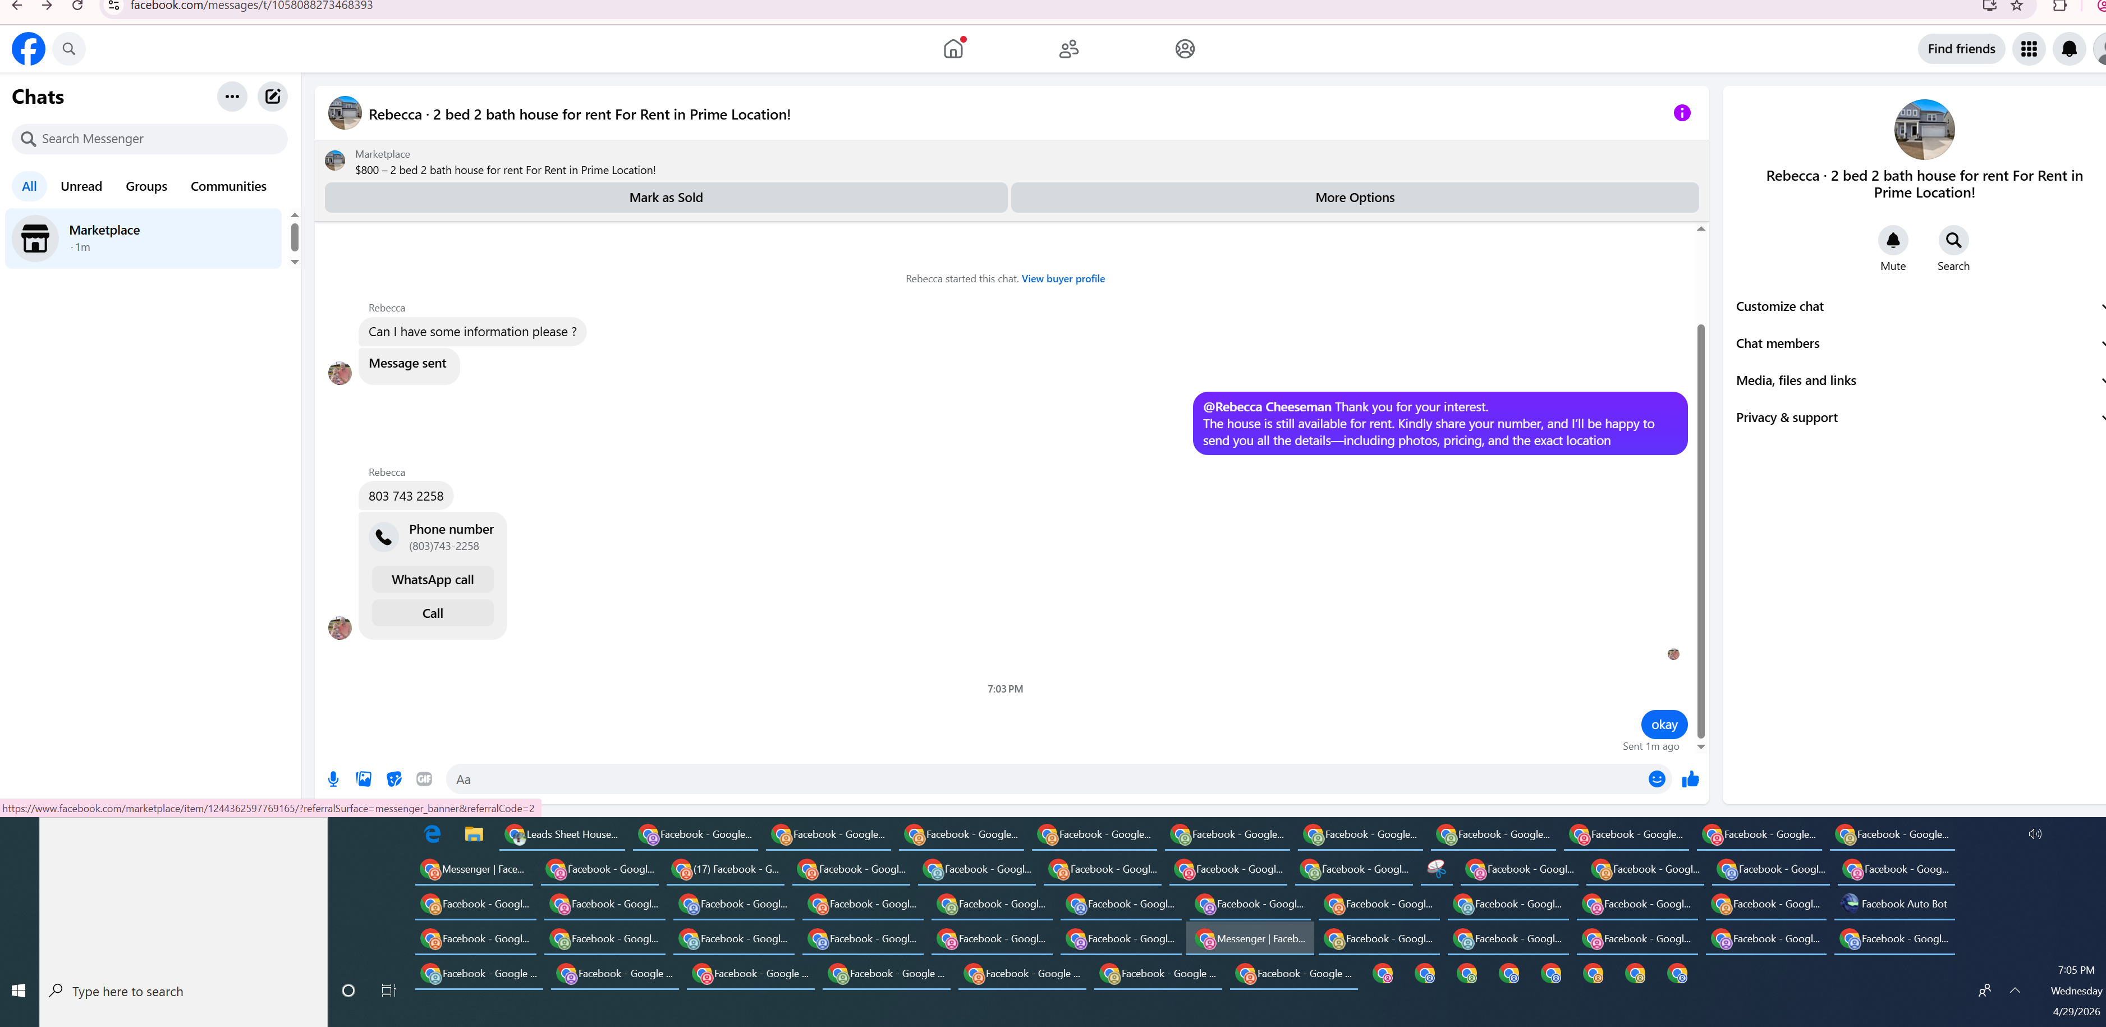Open the emoji picker in message box
Image resolution: width=2106 pixels, height=1027 pixels.
click(x=1657, y=780)
